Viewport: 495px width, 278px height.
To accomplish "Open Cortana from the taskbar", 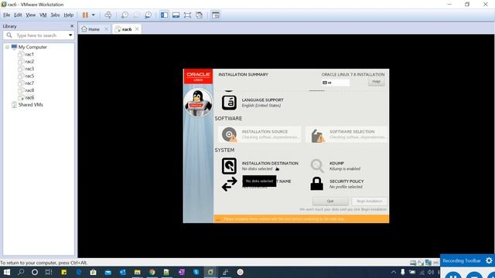I will (x=35, y=272).
